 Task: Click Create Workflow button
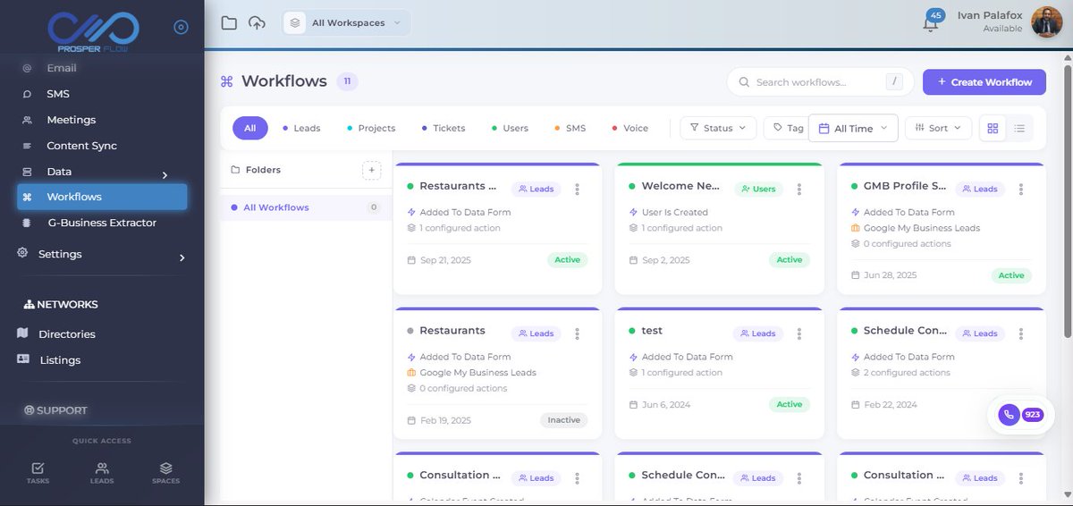(x=984, y=82)
